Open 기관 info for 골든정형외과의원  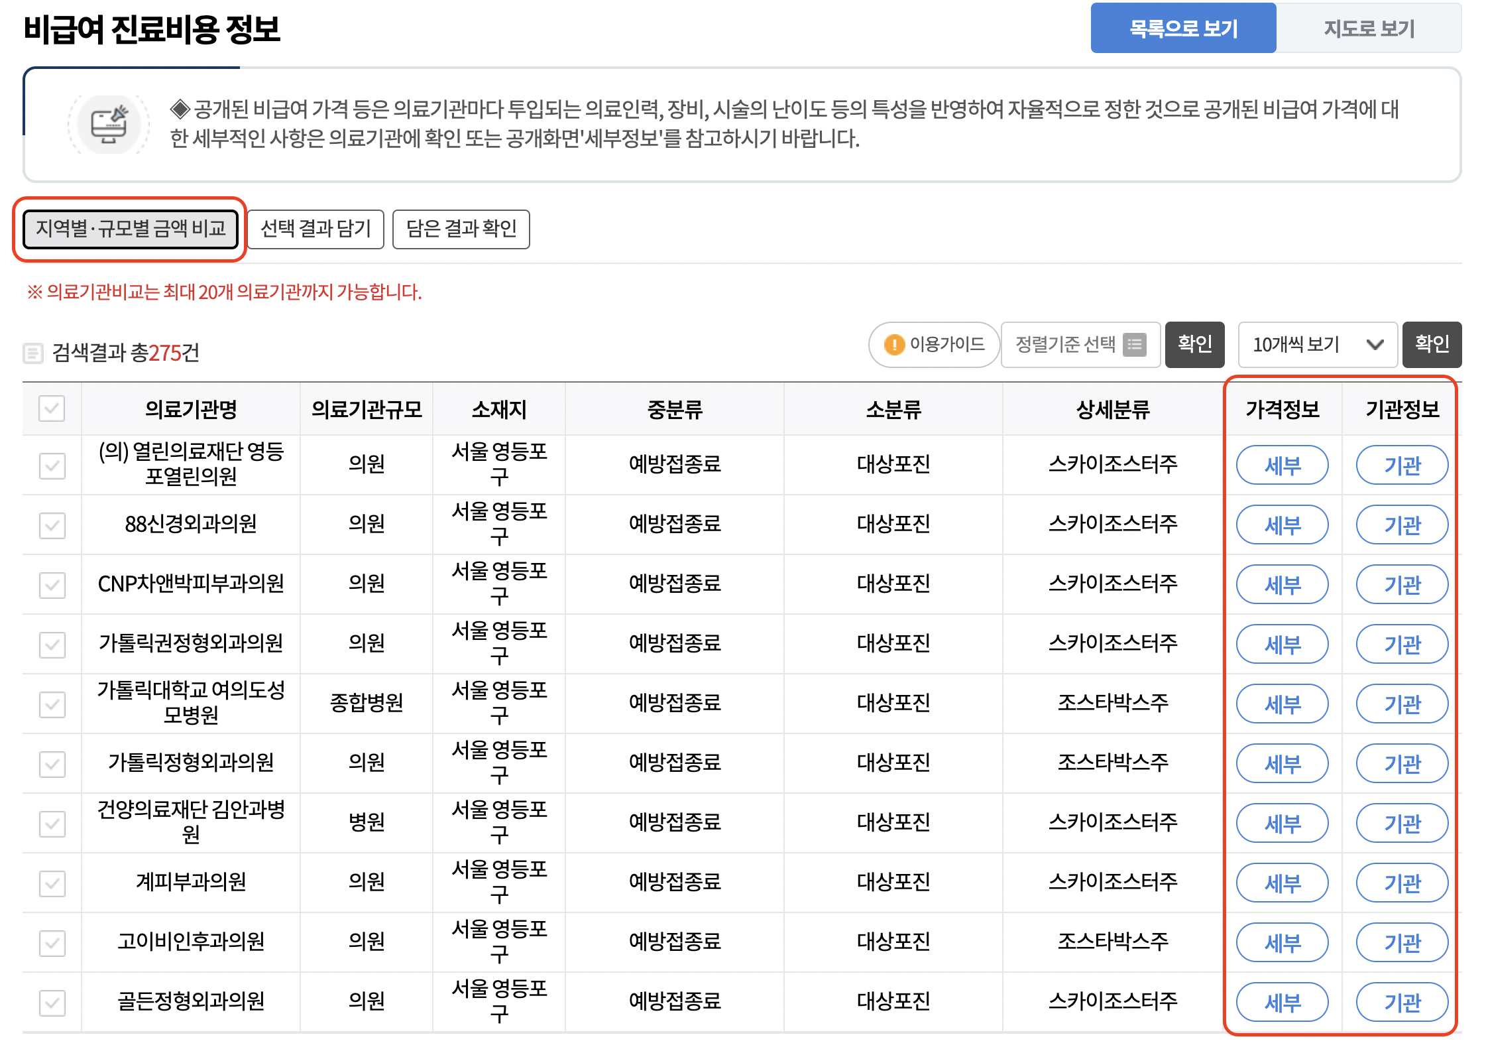click(1402, 1003)
